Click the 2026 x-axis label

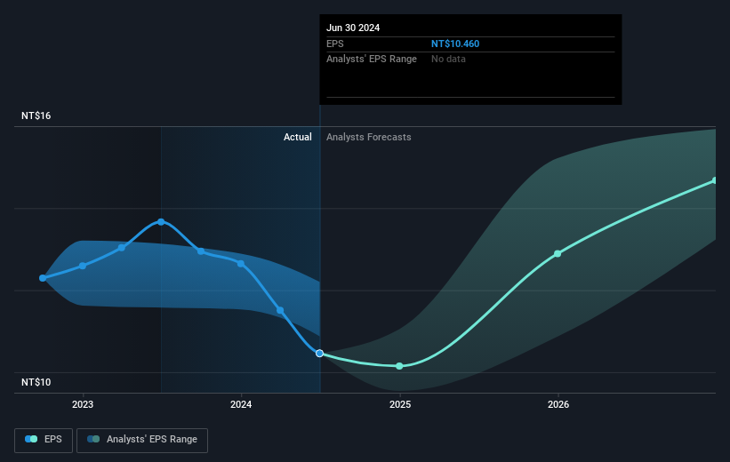[x=558, y=404]
